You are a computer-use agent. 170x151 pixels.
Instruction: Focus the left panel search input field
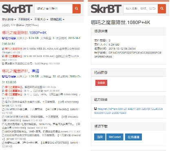(53, 9)
